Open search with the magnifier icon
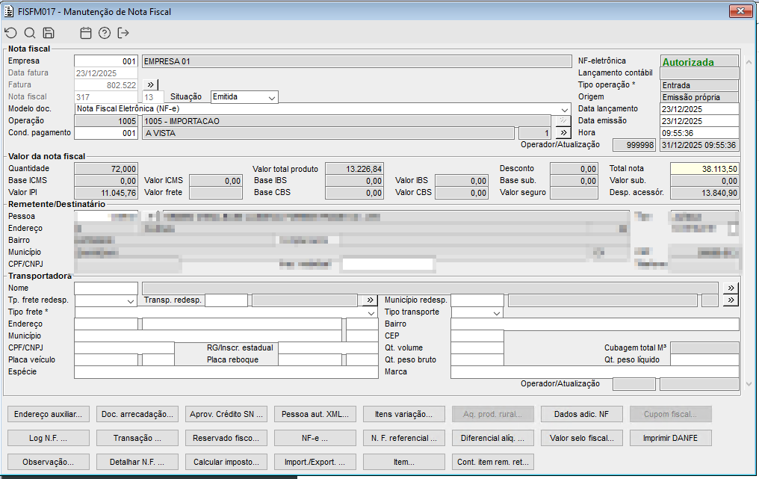Image resolution: width=759 pixels, height=479 pixels. [30, 33]
